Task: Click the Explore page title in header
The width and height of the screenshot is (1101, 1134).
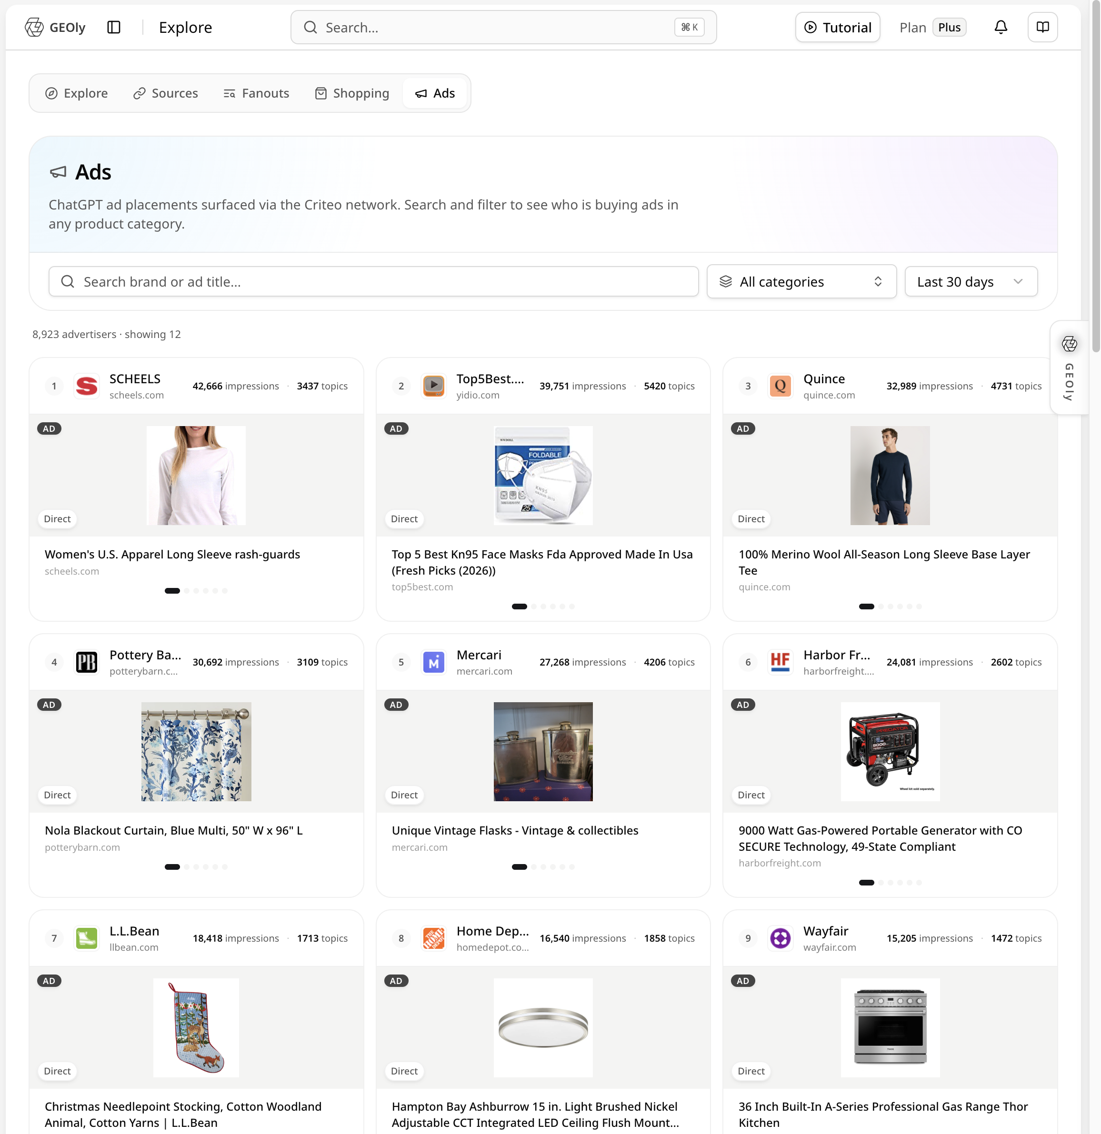Action: click(185, 27)
